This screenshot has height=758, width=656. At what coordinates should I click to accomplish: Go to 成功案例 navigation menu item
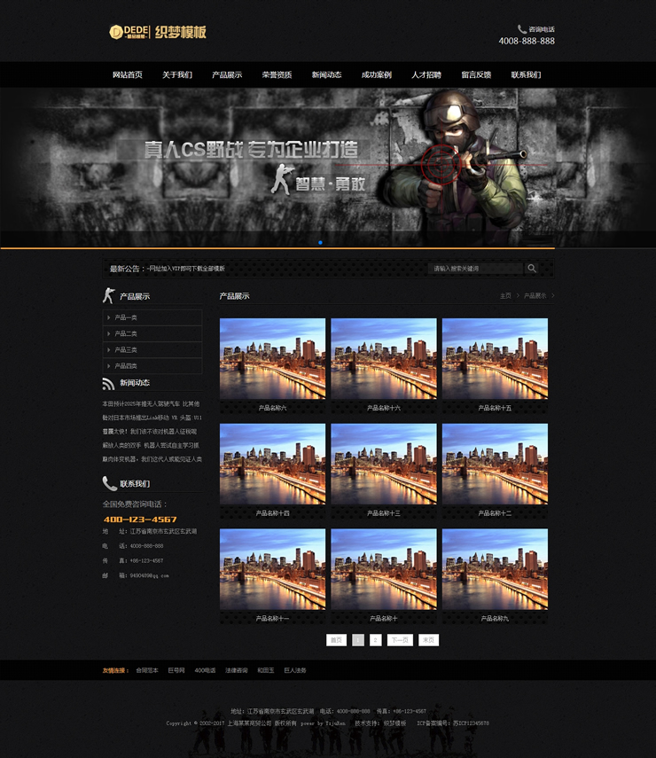click(376, 75)
